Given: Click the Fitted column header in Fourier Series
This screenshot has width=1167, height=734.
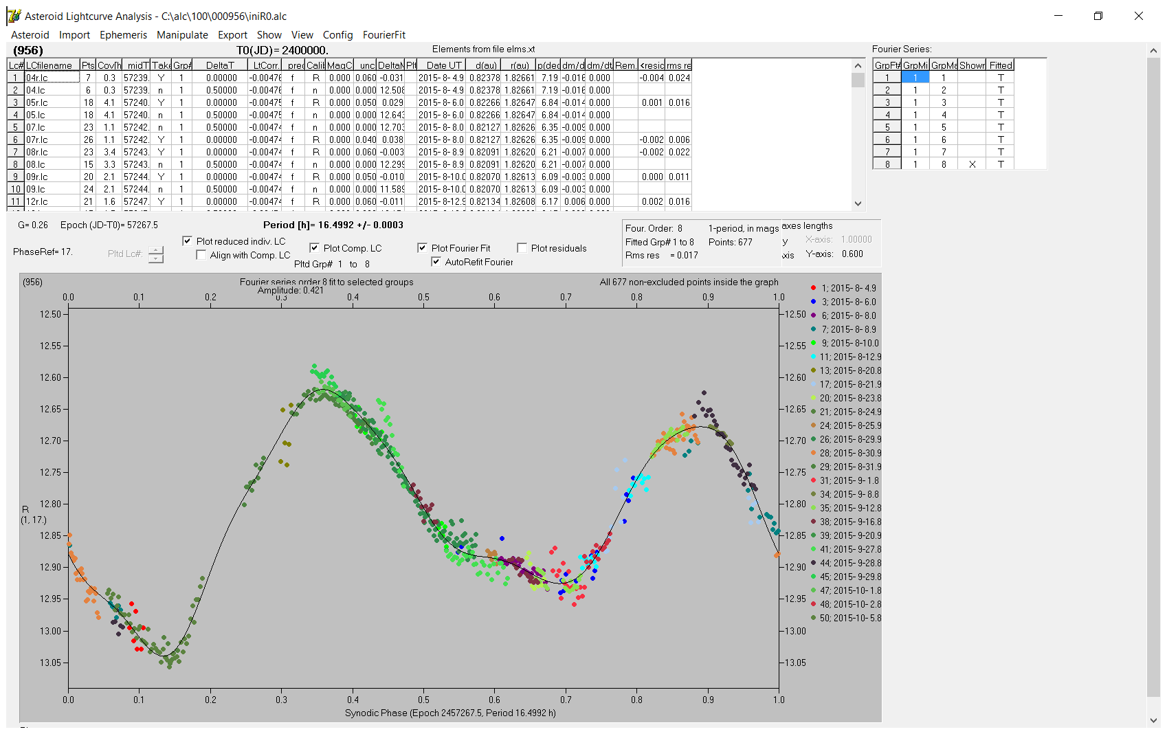Looking at the screenshot, I should pyautogui.click(x=1001, y=65).
